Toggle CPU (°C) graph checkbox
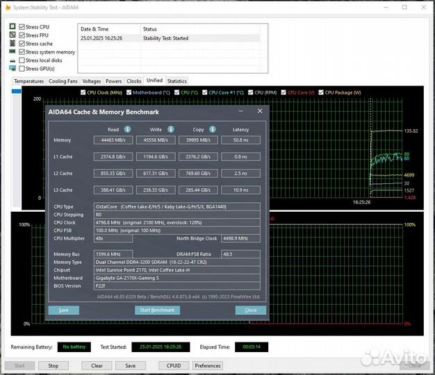 click(177, 92)
